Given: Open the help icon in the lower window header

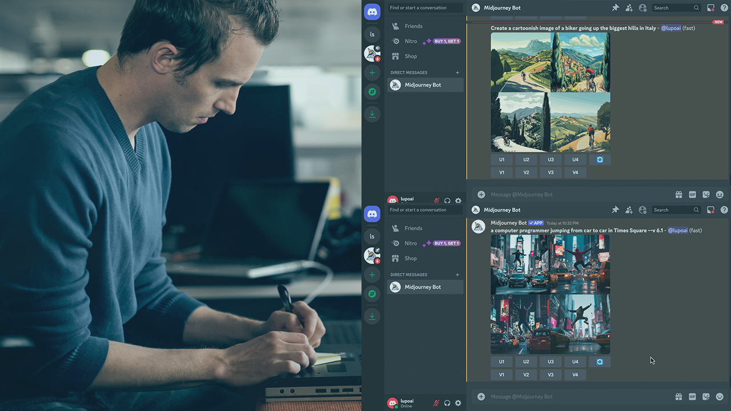Looking at the screenshot, I should tap(724, 210).
